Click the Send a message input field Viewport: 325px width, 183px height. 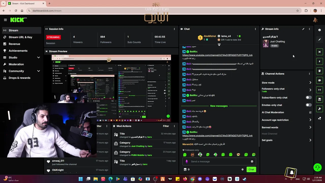click(x=219, y=161)
